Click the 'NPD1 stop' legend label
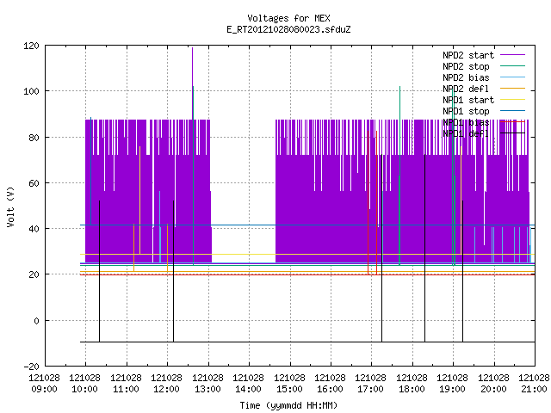The height and width of the screenshot is (413, 551). (466, 111)
